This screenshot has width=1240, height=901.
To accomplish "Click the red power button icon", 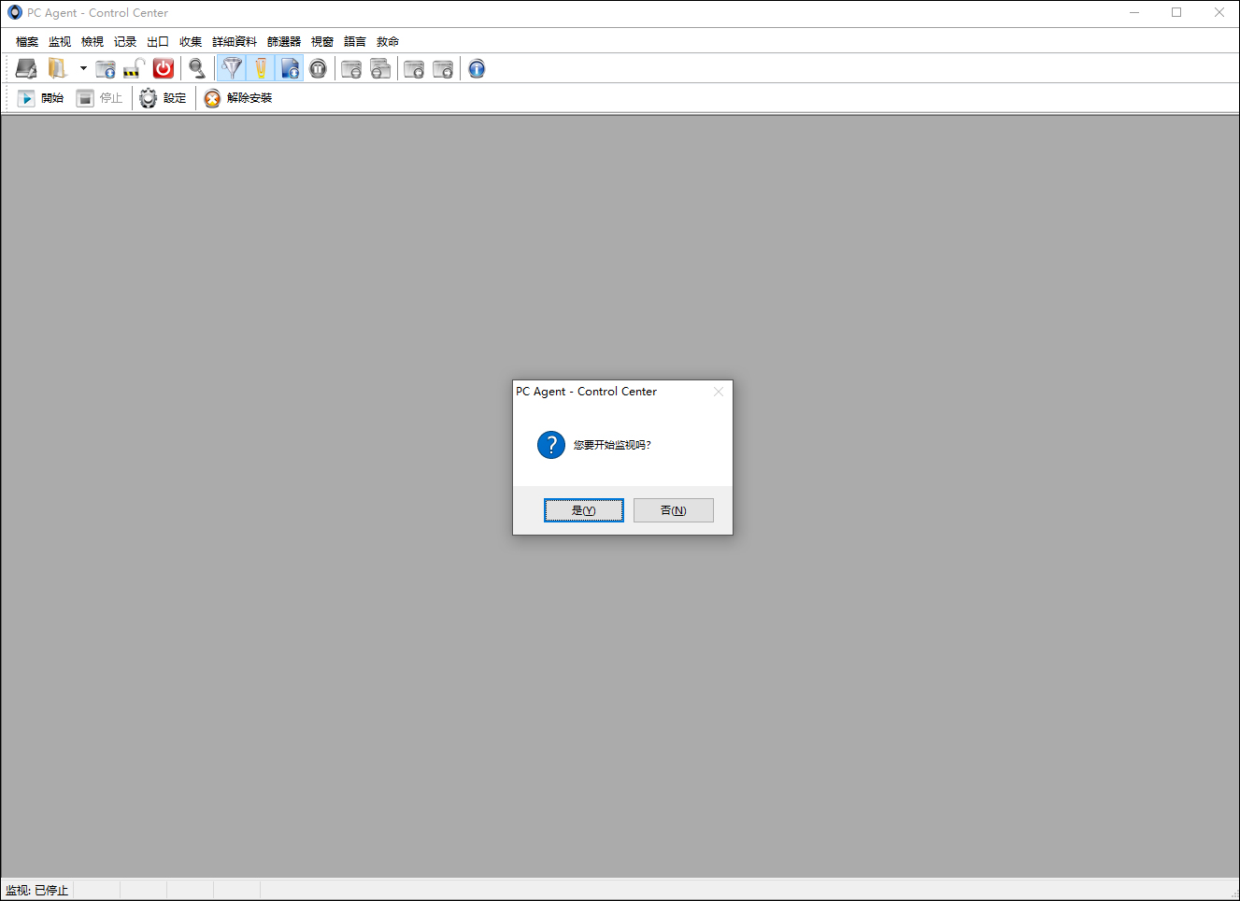I will pyautogui.click(x=164, y=68).
